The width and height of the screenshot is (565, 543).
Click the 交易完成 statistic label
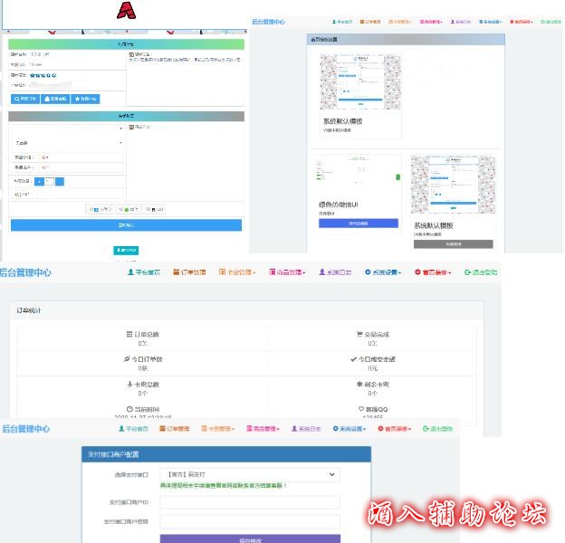click(373, 335)
